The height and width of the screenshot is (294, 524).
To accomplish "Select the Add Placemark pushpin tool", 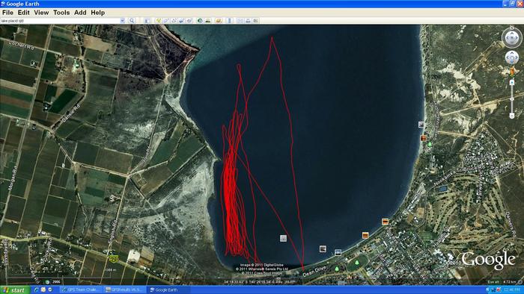I will pos(159,21).
